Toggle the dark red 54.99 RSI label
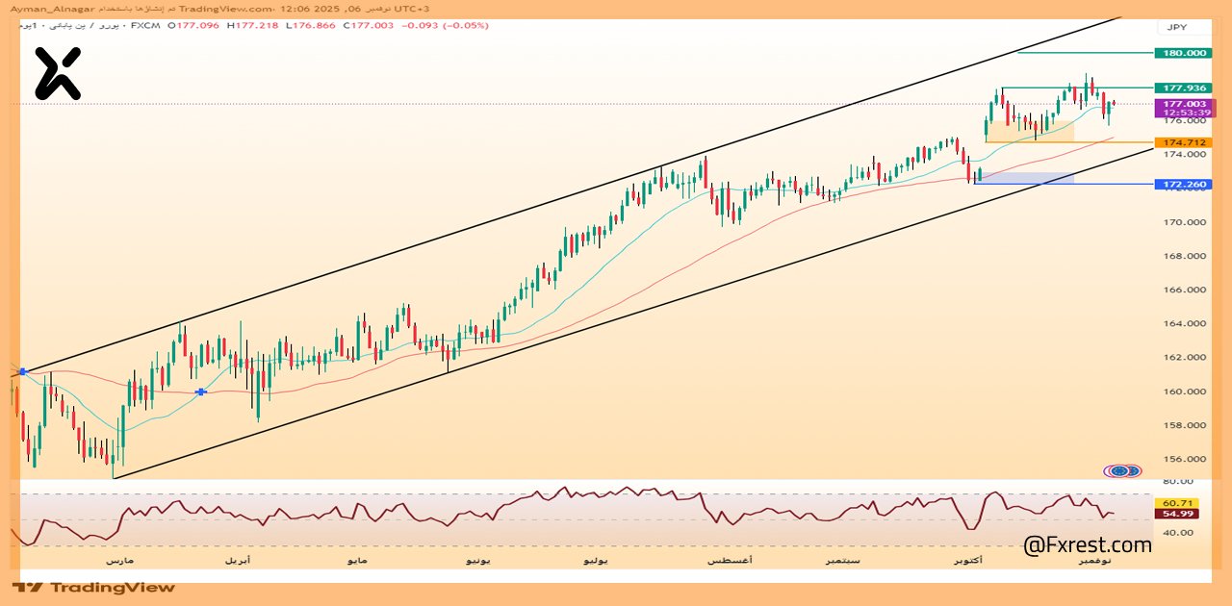The height and width of the screenshot is (606, 1232). pyautogui.click(x=1176, y=516)
